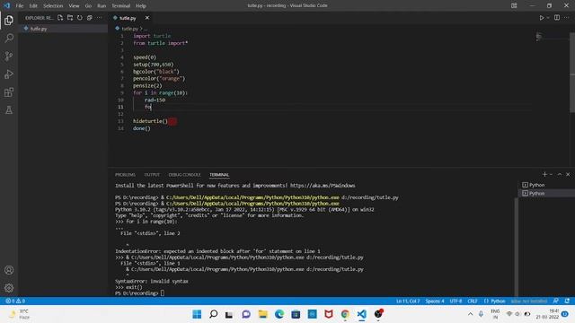Viewport: 575px width, 323px height.
Task: Switch to the Debug Console tab
Action: click(x=184, y=175)
